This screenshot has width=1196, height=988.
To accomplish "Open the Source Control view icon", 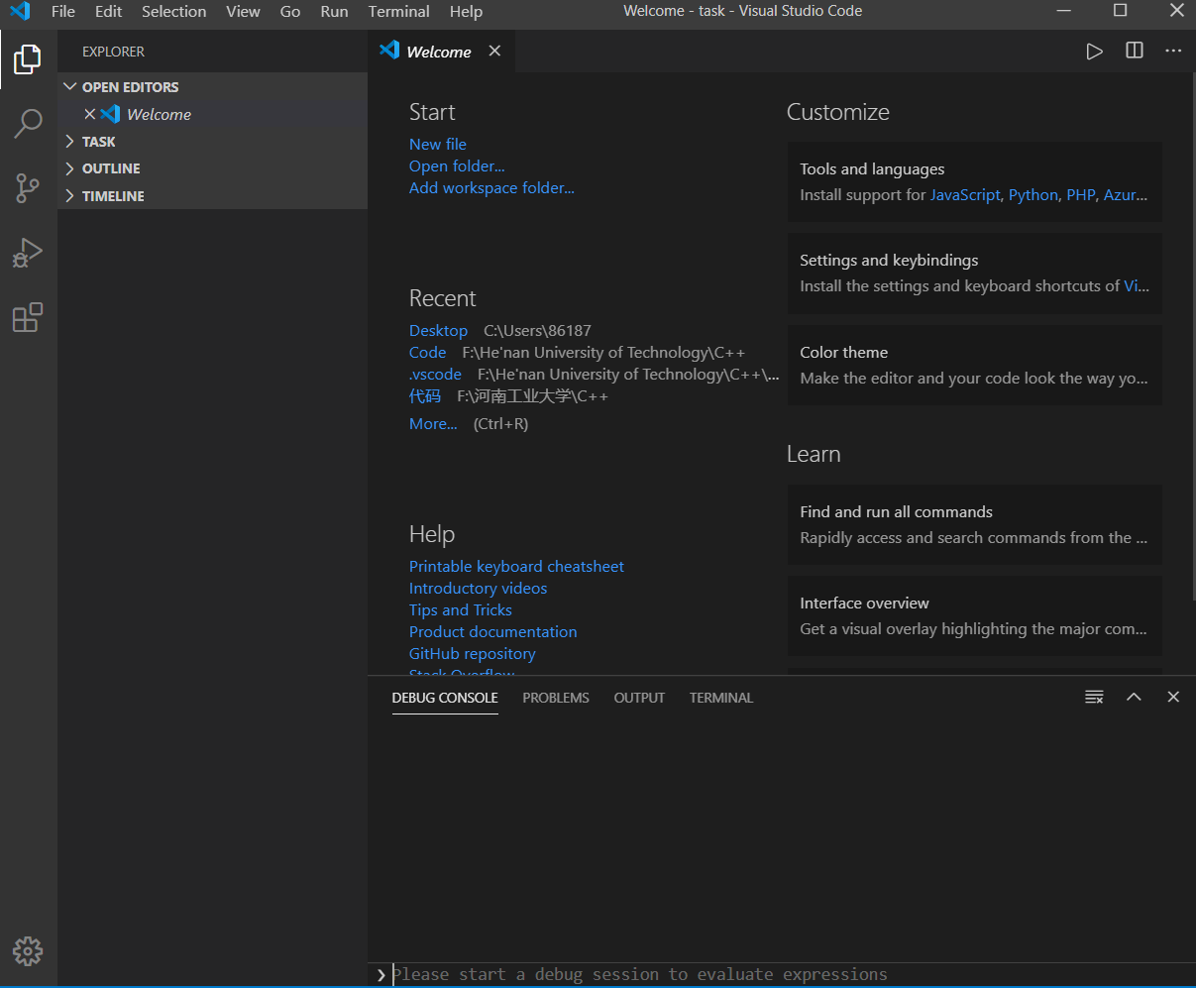I will click(x=28, y=188).
